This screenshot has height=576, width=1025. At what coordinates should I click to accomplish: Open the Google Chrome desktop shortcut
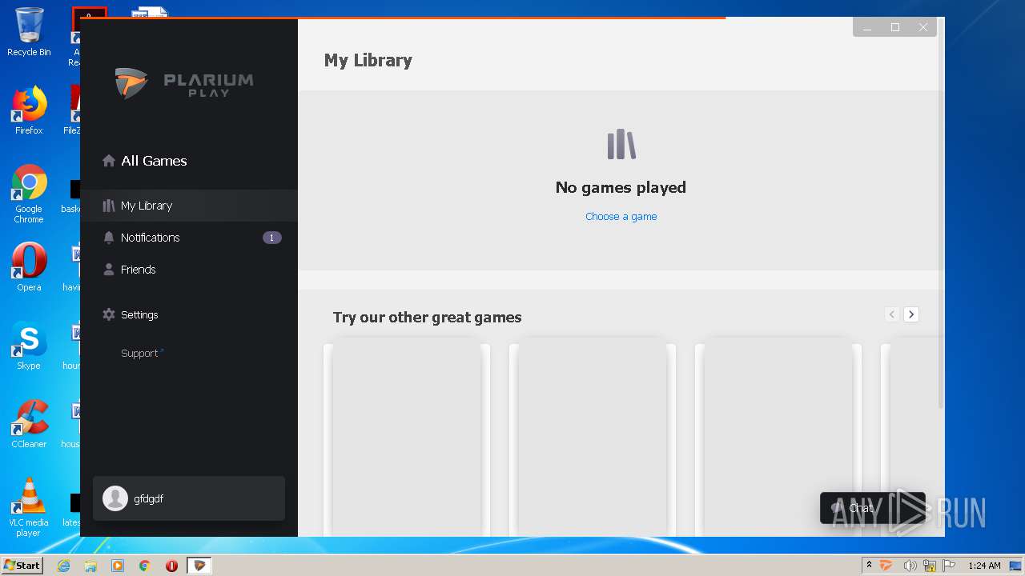click(29, 194)
